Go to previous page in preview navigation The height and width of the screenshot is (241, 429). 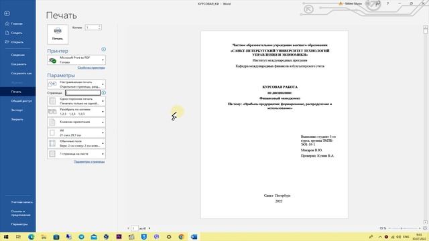click(128, 228)
